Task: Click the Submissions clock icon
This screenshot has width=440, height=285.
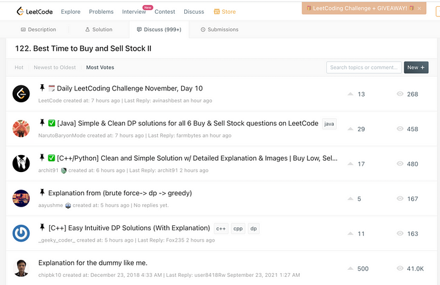Action: click(x=203, y=30)
